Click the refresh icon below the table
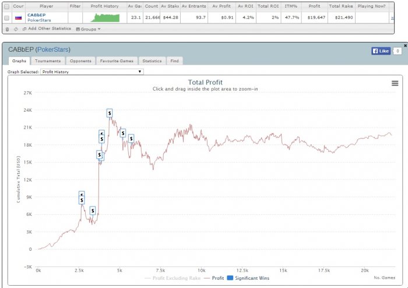This screenshot has width=408, height=288. pyautogui.click(x=16, y=29)
